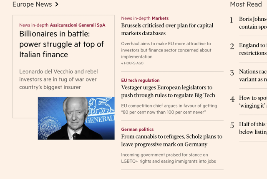Image resolution: width=267 pixels, height=179 pixels.
Task: Open the Leonardo del Vecchio photo thumbnail
Action: click(x=76, y=118)
